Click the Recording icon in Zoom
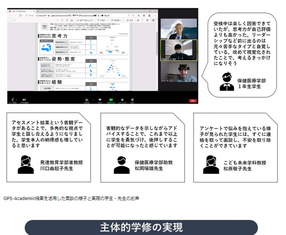This screenshot has height=235, width=286. 122,100
